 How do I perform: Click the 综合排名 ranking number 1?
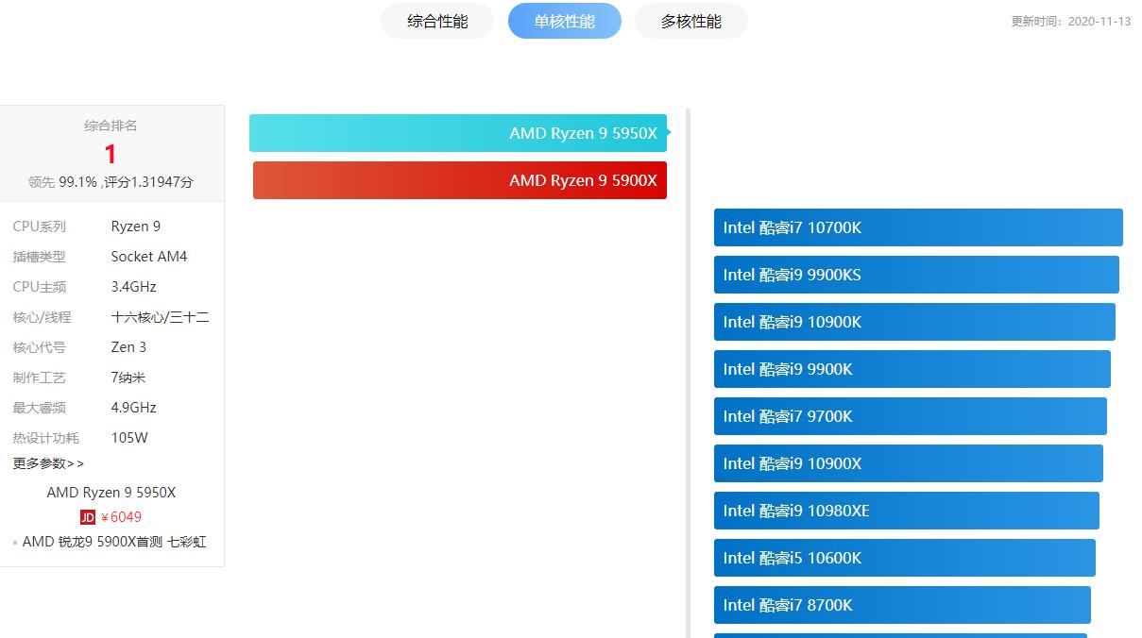110,155
